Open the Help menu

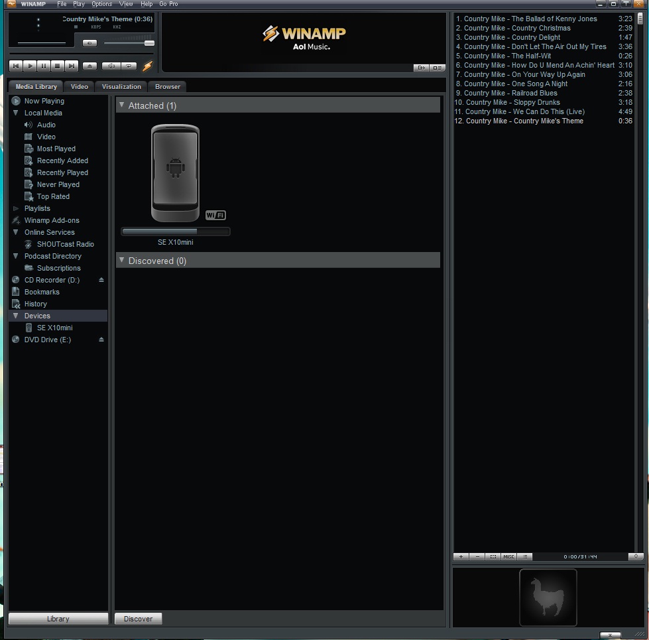click(x=147, y=4)
